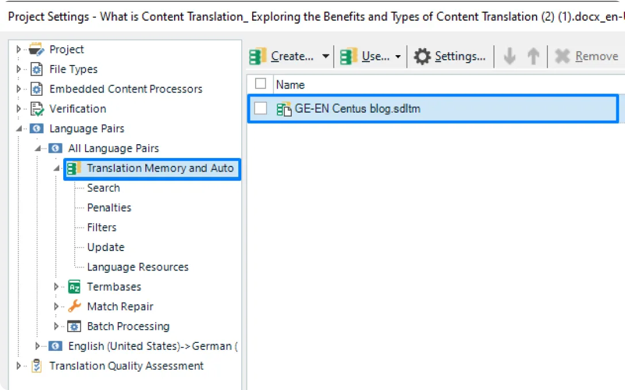Check the box for the selected translation memory row
This screenshot has height=390, width=625.
click(x=260, y=108)
